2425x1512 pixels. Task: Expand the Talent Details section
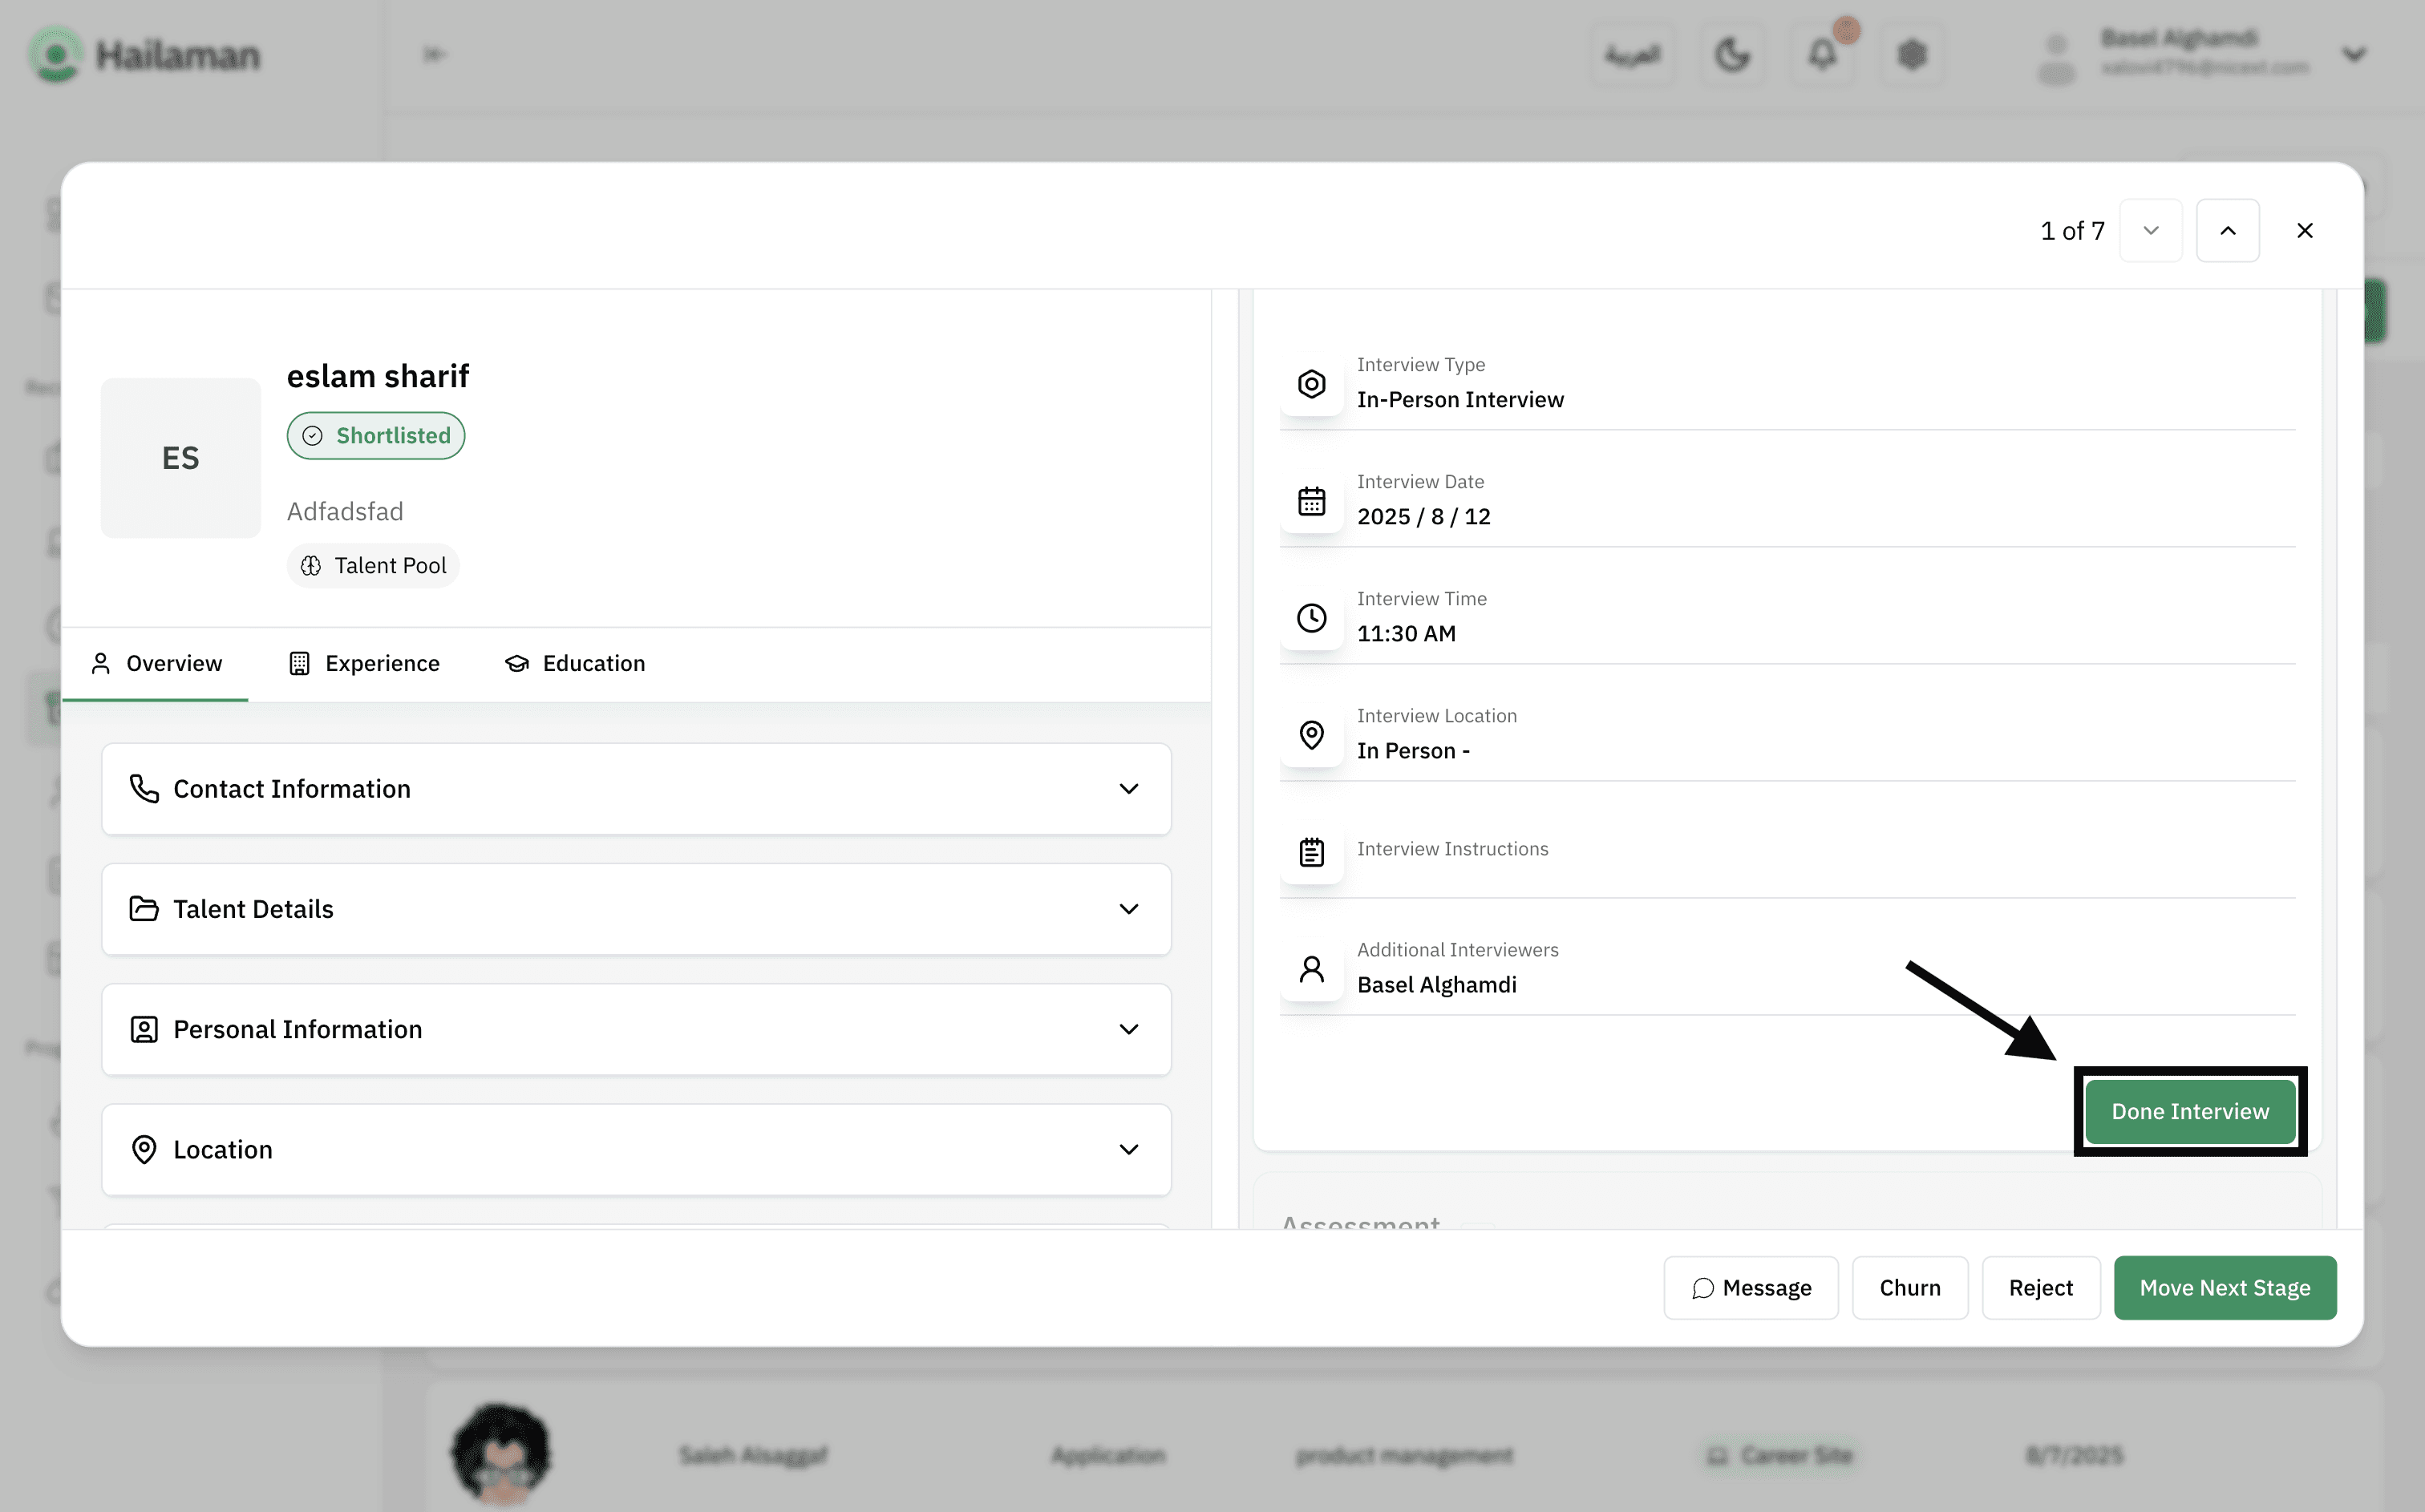(636, 908)
